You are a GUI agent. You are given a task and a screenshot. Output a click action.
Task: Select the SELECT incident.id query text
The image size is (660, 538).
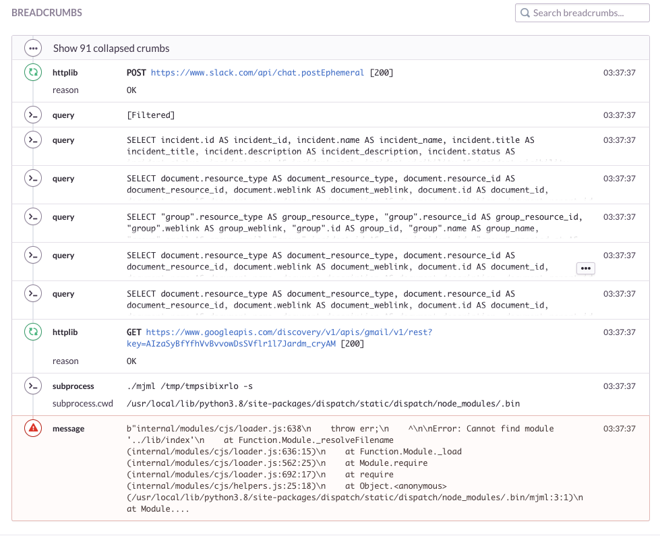click(330, 146)
